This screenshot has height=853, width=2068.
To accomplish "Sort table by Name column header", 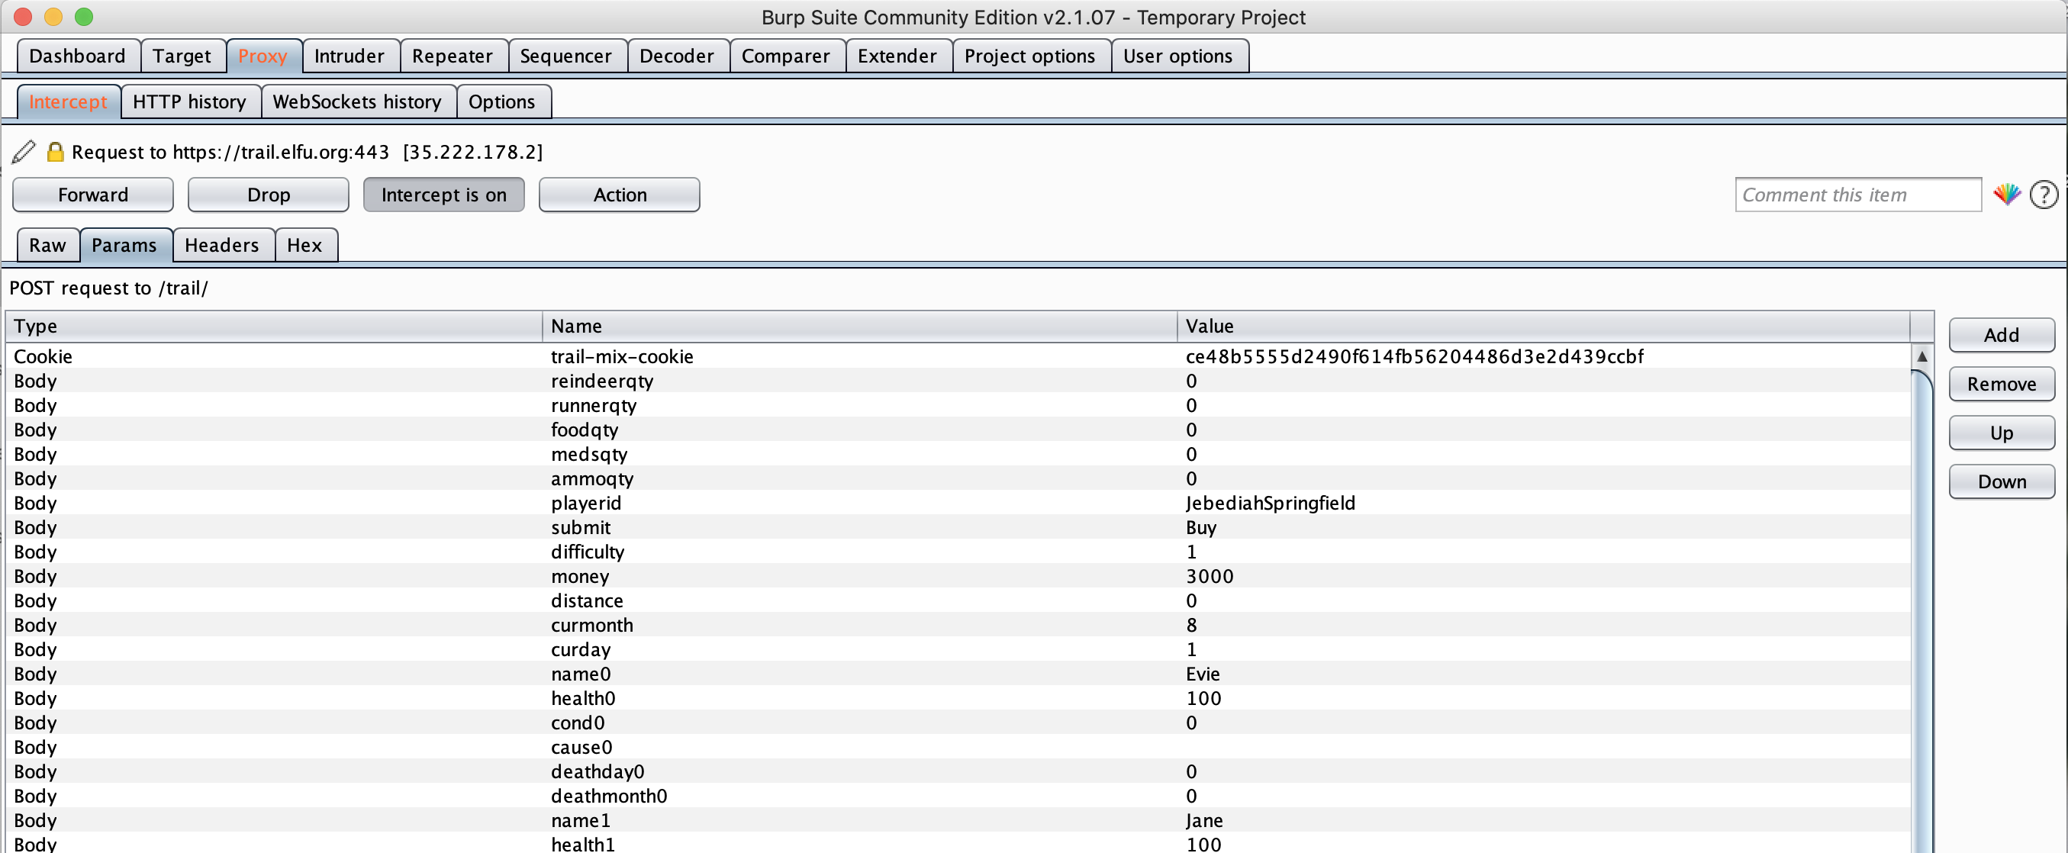I will pyautogui.click(x=860, y=327).
